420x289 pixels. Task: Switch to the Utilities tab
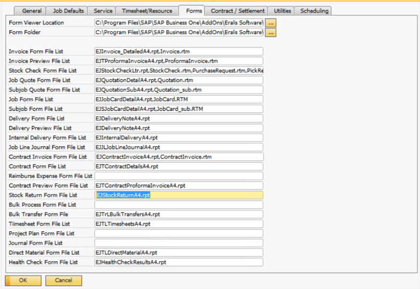click(x=282, y=11)
